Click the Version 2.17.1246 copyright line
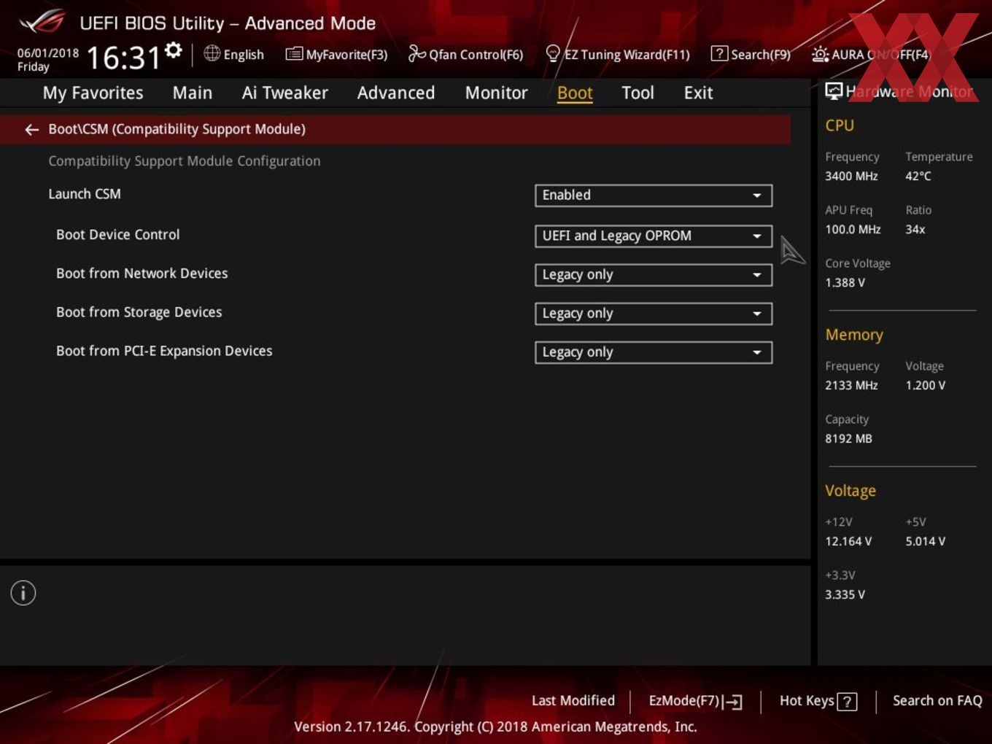 [495, 727]
